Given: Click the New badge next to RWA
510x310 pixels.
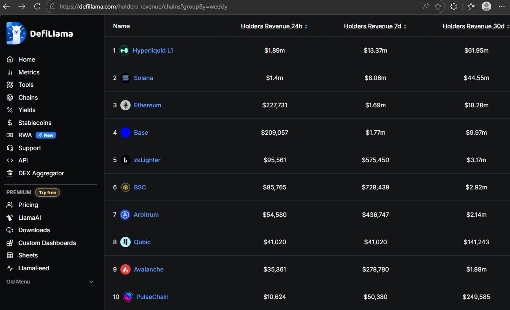Looking at the screenshot, I should click(x=46, y=135).
